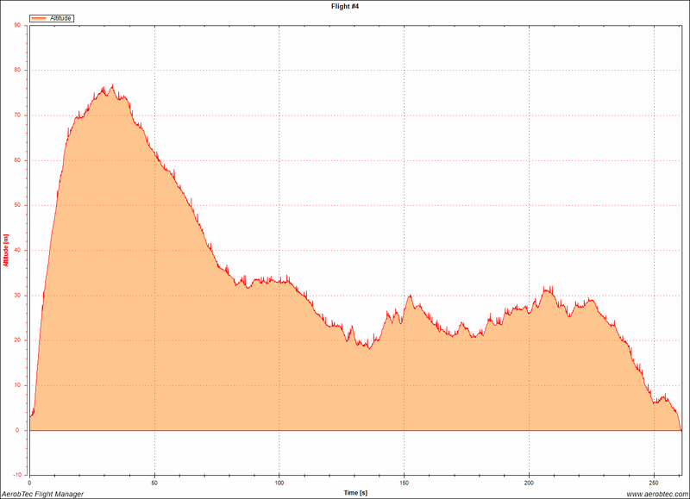Click the -10 value on altitude axis
This screenshot has width=690, height=499.
coord(17,475)
